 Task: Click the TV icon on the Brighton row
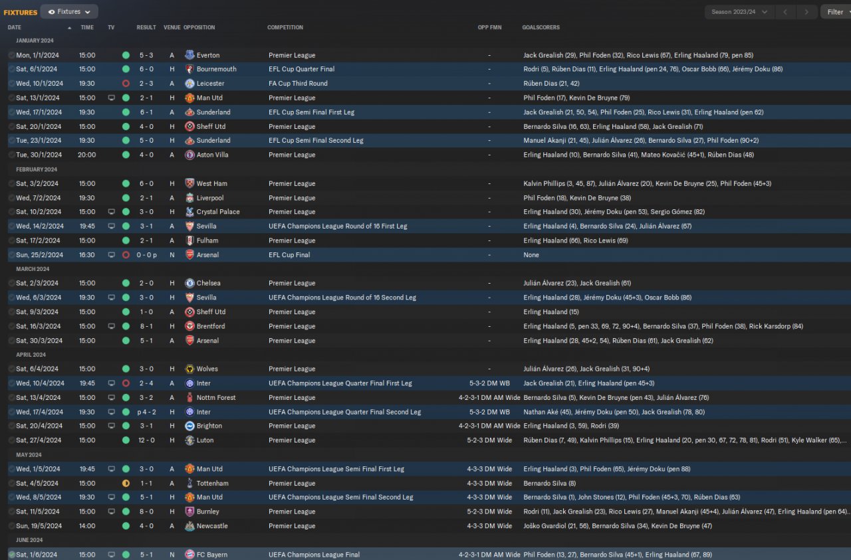coord(111,426)
